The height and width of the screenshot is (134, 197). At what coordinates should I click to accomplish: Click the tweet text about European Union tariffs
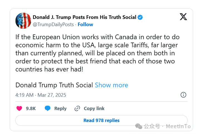point(97,53)
